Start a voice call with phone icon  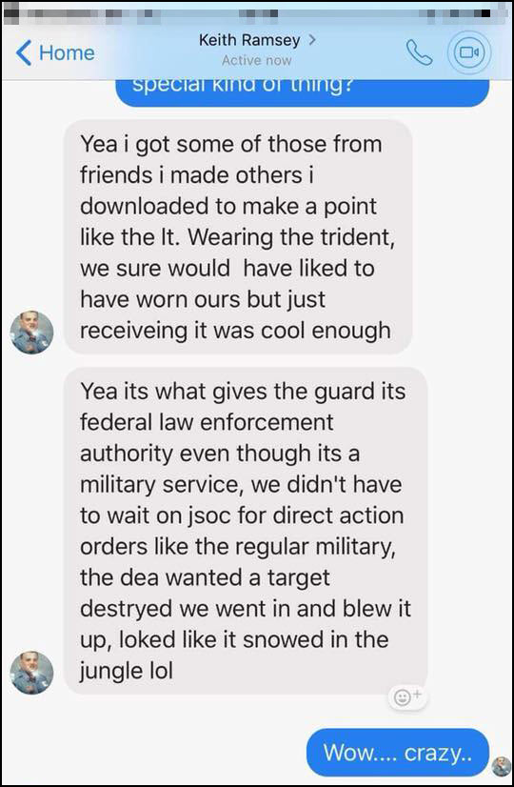coord(419,52)
